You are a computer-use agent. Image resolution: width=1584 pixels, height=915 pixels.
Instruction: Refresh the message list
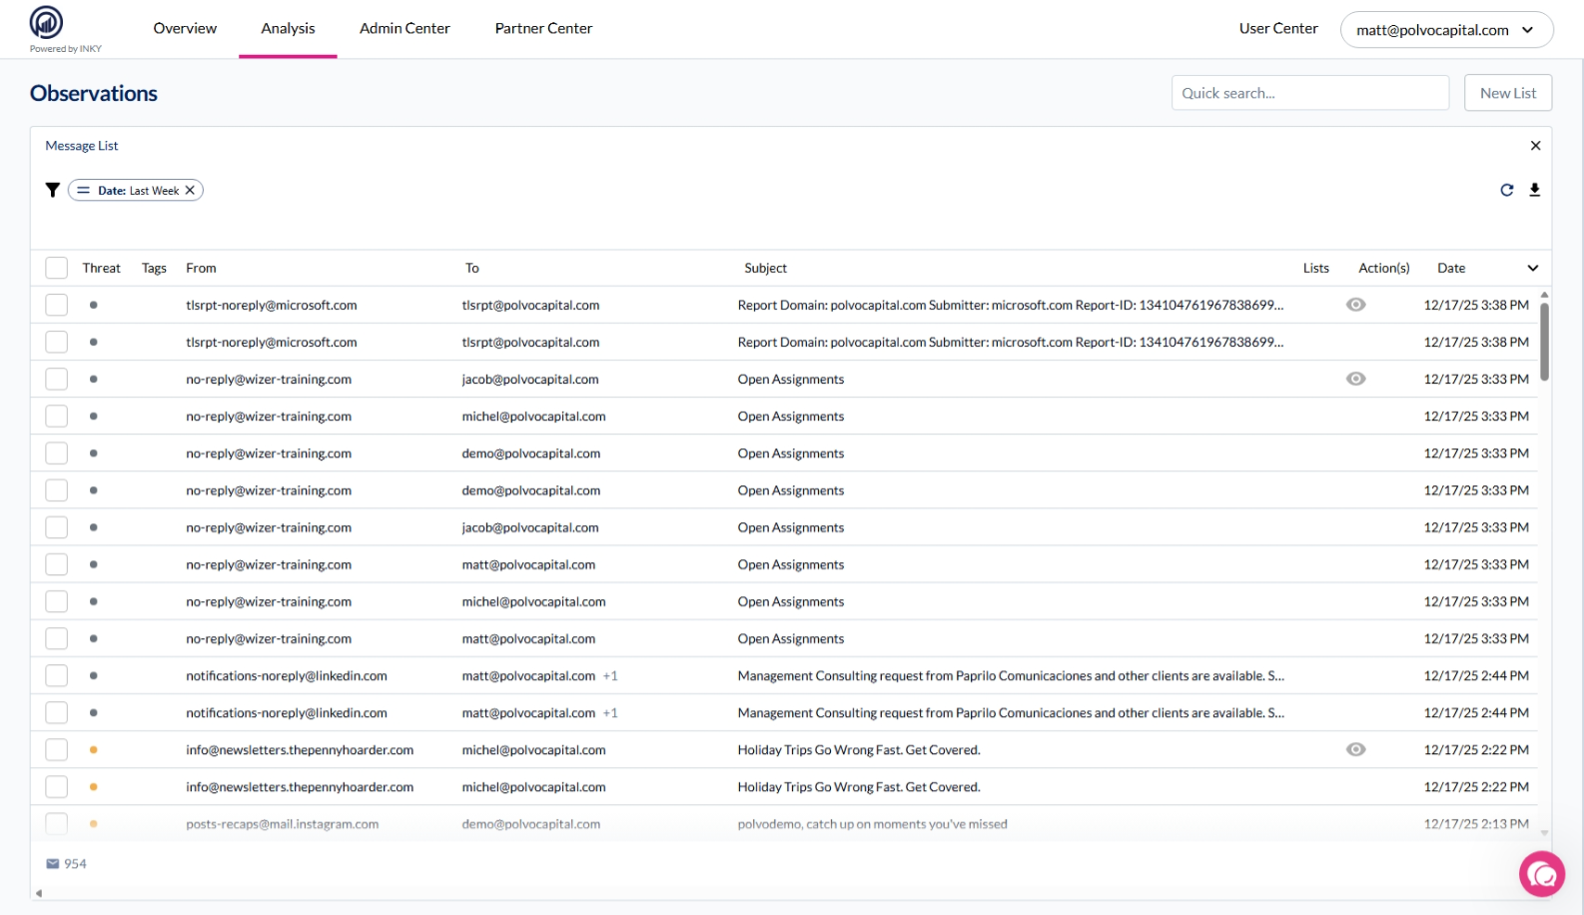click(x=1507, y=190)
